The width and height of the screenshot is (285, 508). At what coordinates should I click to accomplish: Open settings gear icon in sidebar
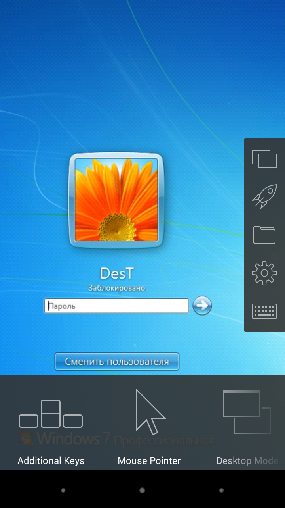264,273
